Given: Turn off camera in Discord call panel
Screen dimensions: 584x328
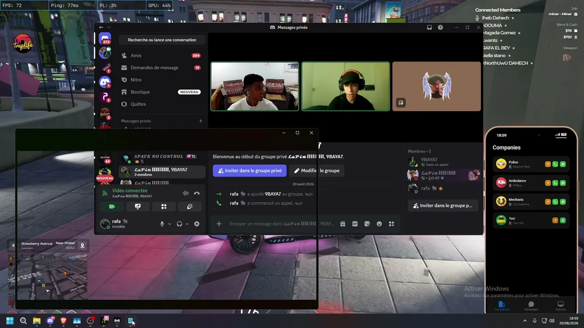Looking at the screenshot, I should [112, 206].
